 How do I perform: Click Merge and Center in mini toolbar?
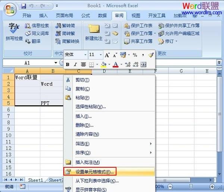[x=143, y=65]
